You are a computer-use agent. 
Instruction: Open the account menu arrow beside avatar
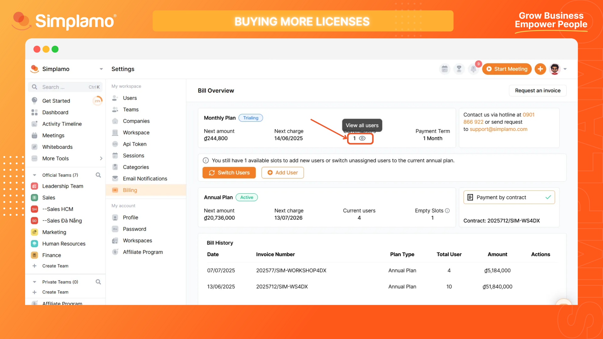565,69
